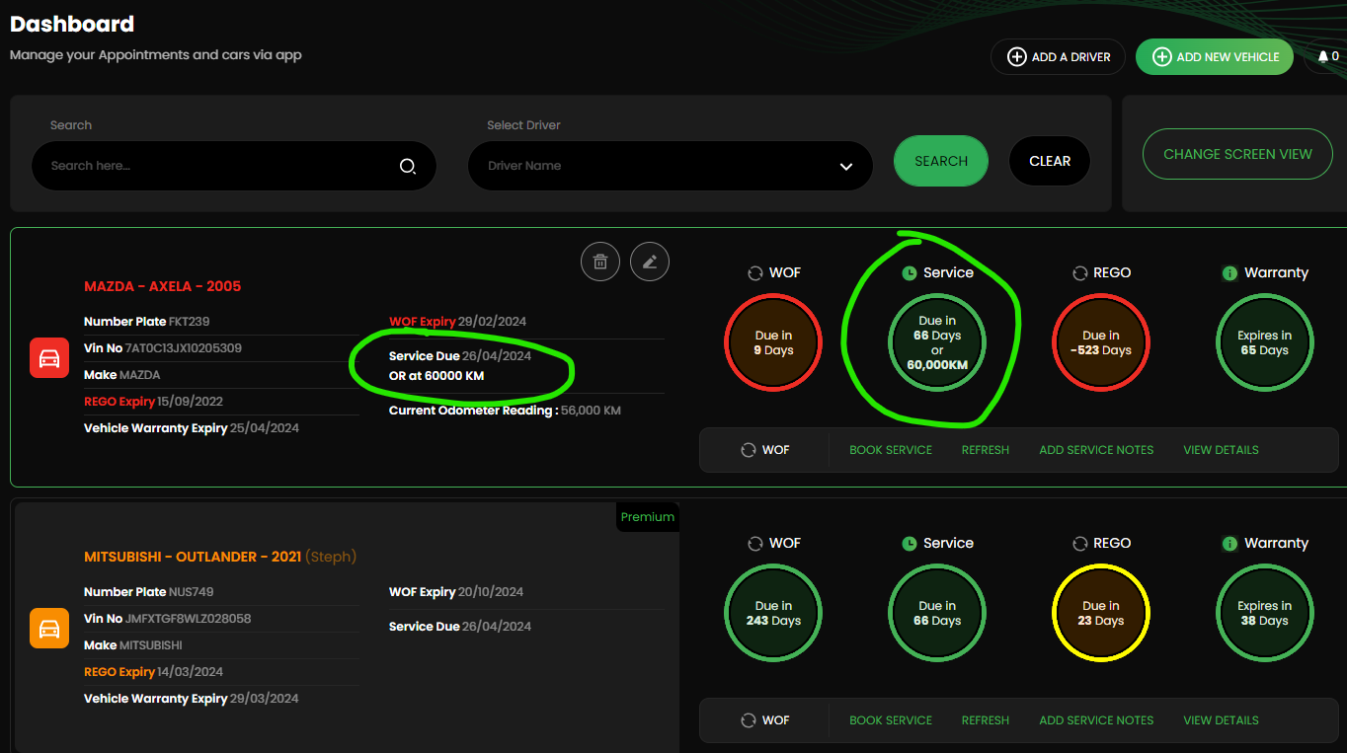Click the odometer reading 56,000 KM
Image resolution: width=1347 pixels, height=753 pixels.
pos(591,411)
